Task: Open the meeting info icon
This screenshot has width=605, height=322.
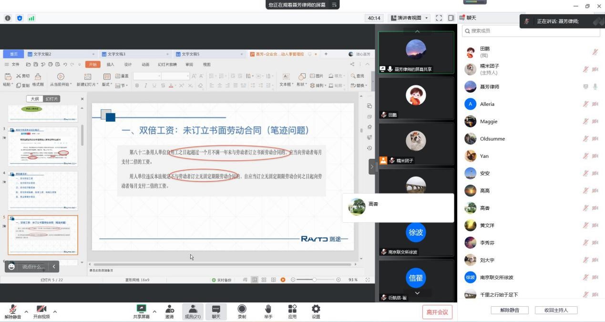Action: click(x=8, y=18)
